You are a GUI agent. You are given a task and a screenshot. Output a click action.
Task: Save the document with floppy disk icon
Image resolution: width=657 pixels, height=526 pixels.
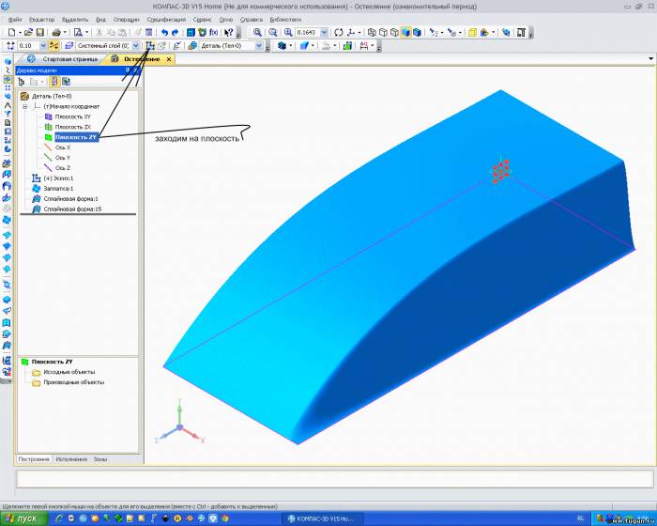pos(39,32)
